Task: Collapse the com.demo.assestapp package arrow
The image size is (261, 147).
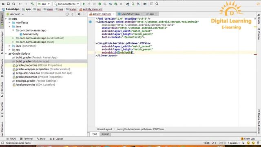Action: pyautogui.click(x=13, y=30)
